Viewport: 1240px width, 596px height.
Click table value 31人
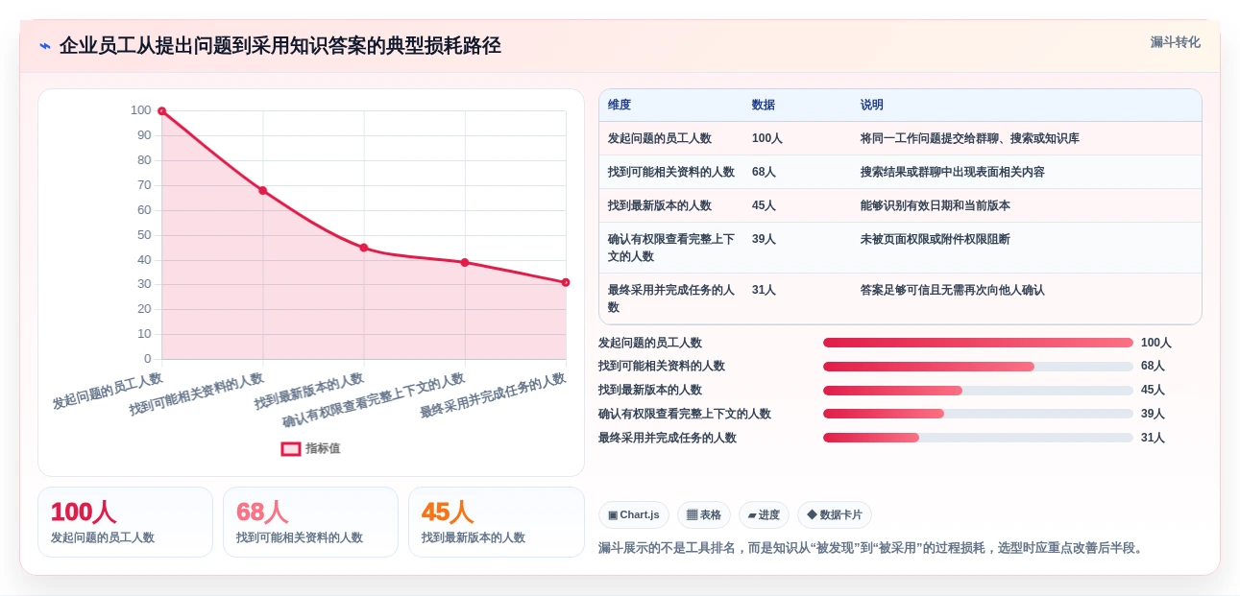(x=765, y=290)
